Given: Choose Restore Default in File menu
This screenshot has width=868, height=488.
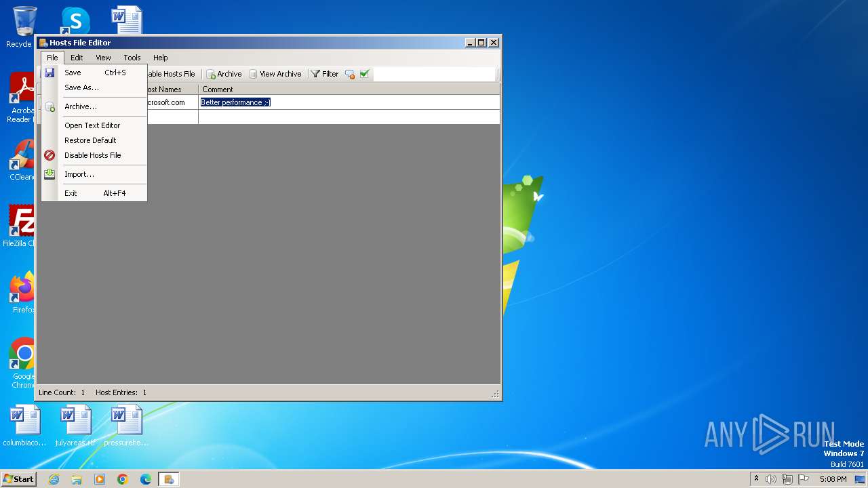Looking at the screenshot, I should point(94,140).
